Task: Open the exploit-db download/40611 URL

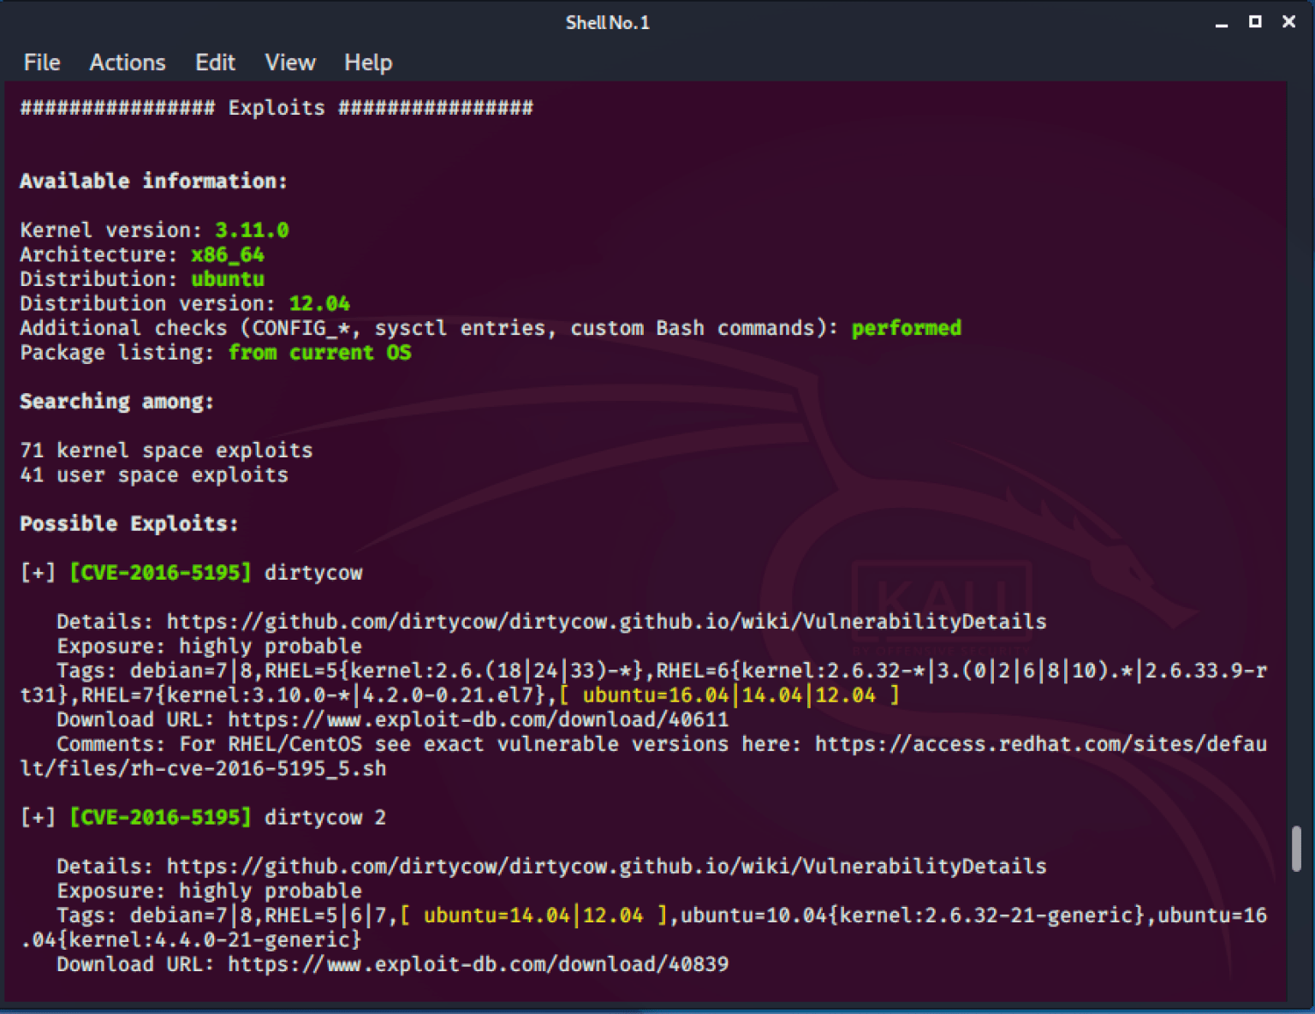Action: [x=479, y=720]
